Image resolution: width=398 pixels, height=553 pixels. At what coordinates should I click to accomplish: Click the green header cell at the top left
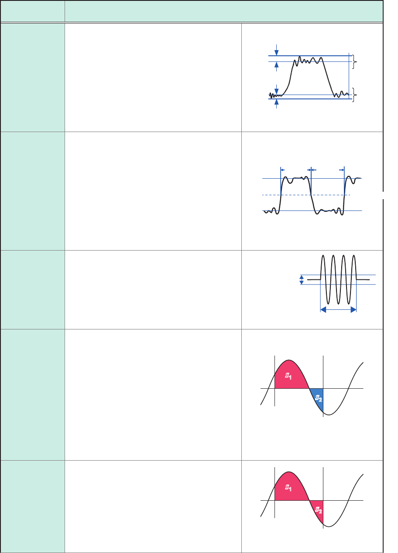click(x=33, y=10)
